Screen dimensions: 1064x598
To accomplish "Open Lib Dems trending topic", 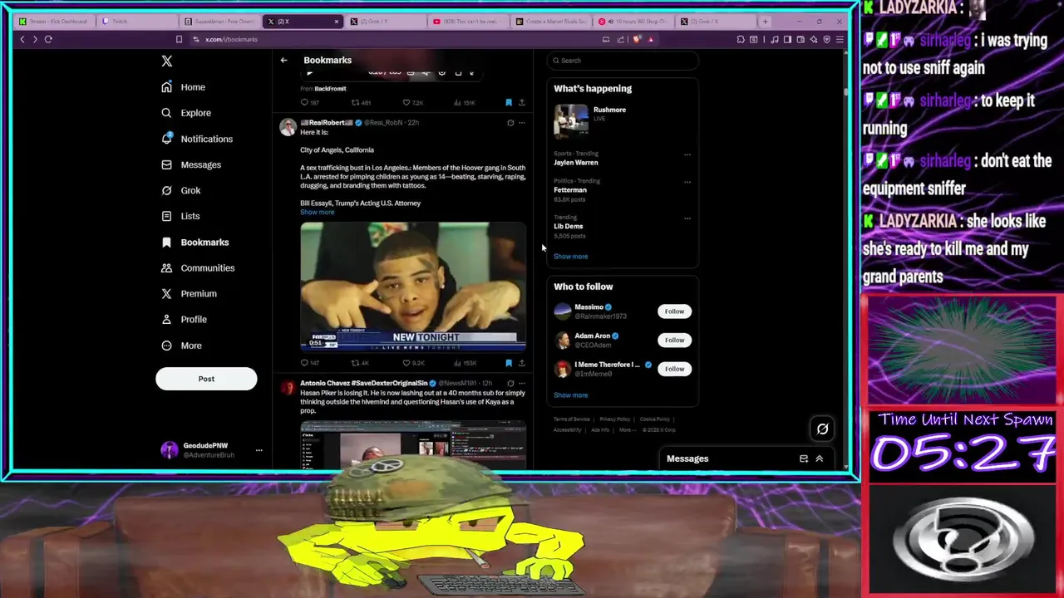I will (x=569, y=226).
